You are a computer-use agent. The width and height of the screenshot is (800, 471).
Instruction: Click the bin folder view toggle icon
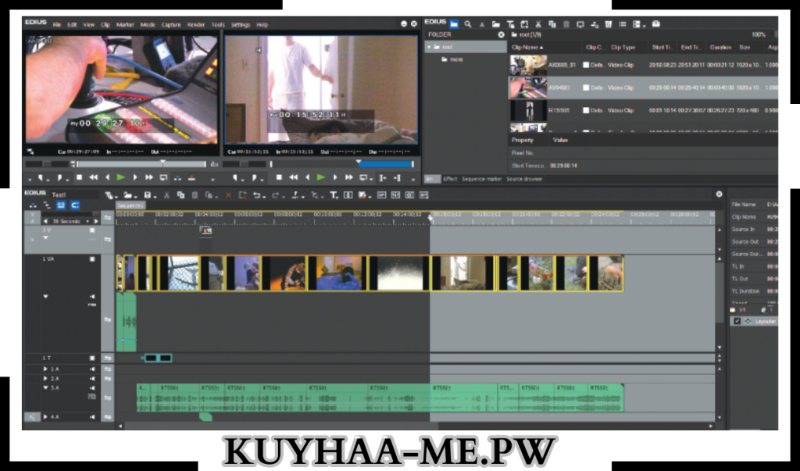point(454,24)
